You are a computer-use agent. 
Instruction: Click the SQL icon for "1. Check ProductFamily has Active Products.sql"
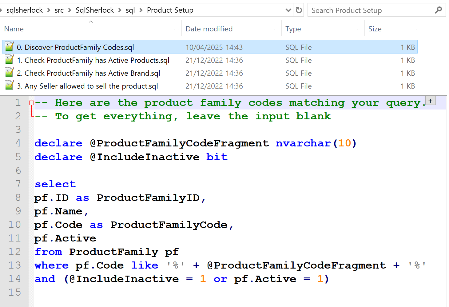click(x=9, y=60)
